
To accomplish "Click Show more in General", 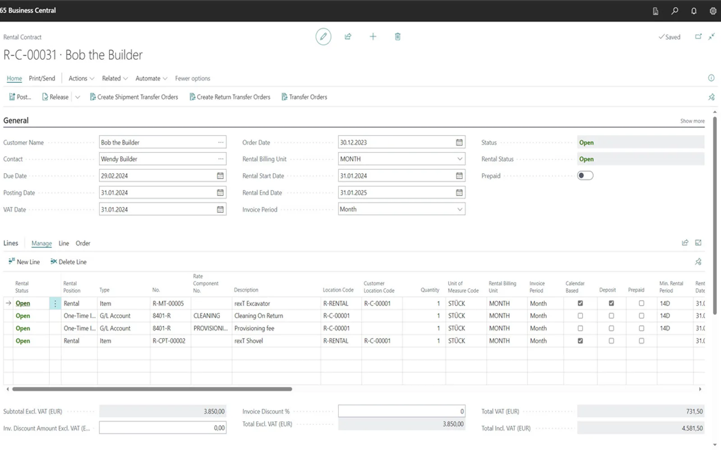I will coord(692,121).
